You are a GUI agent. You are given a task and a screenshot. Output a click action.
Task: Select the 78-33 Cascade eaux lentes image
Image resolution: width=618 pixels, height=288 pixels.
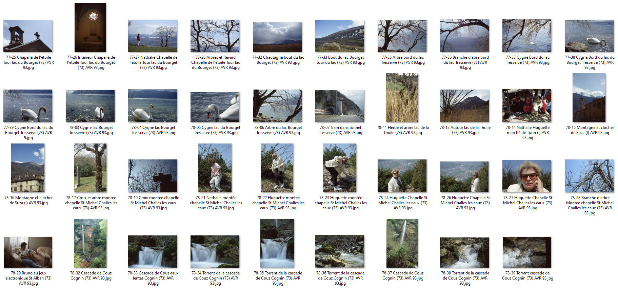coord(153,251)
